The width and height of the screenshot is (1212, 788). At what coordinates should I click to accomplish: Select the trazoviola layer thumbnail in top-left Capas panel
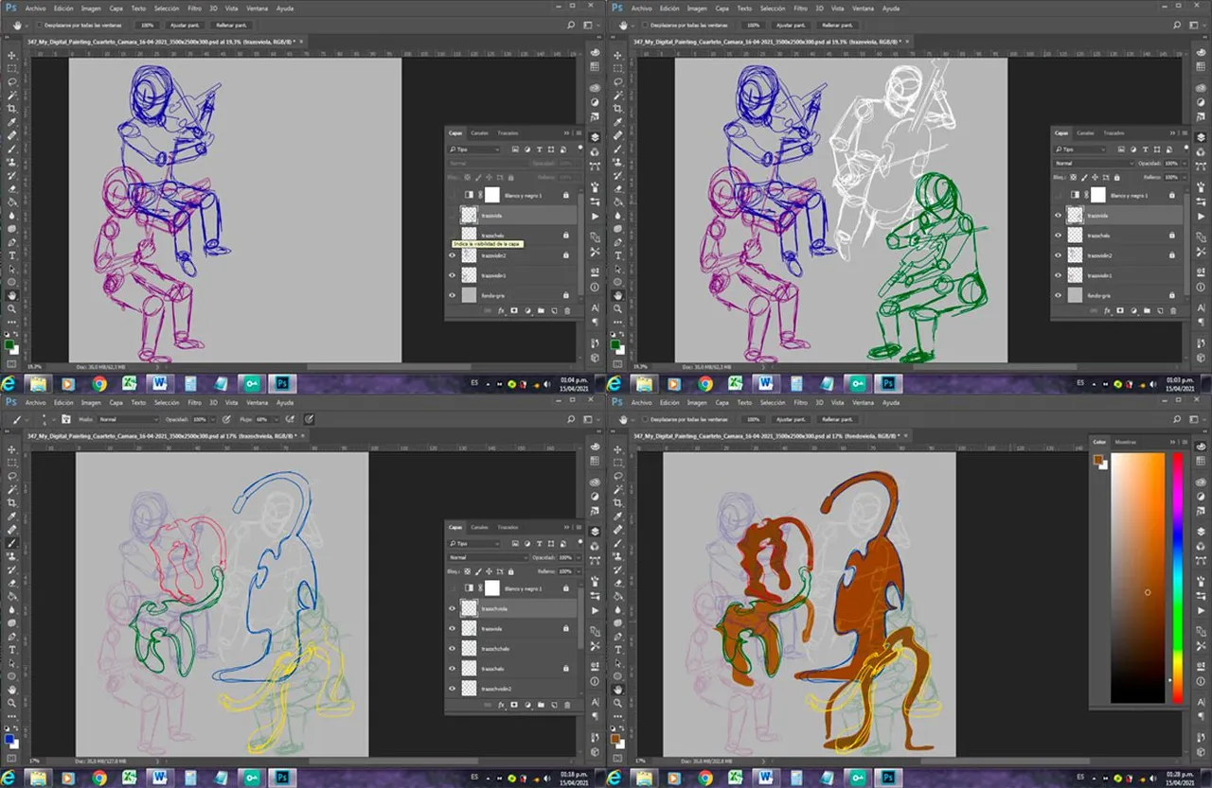(x=469, y=215)
